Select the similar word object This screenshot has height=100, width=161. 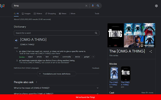(30, 57)
